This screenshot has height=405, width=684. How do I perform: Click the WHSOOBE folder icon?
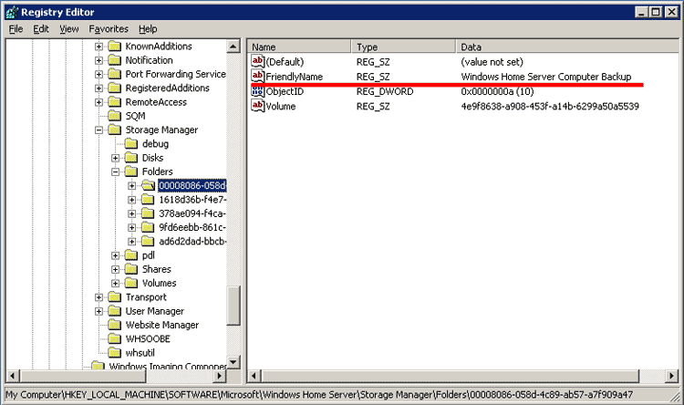point(115,338)
